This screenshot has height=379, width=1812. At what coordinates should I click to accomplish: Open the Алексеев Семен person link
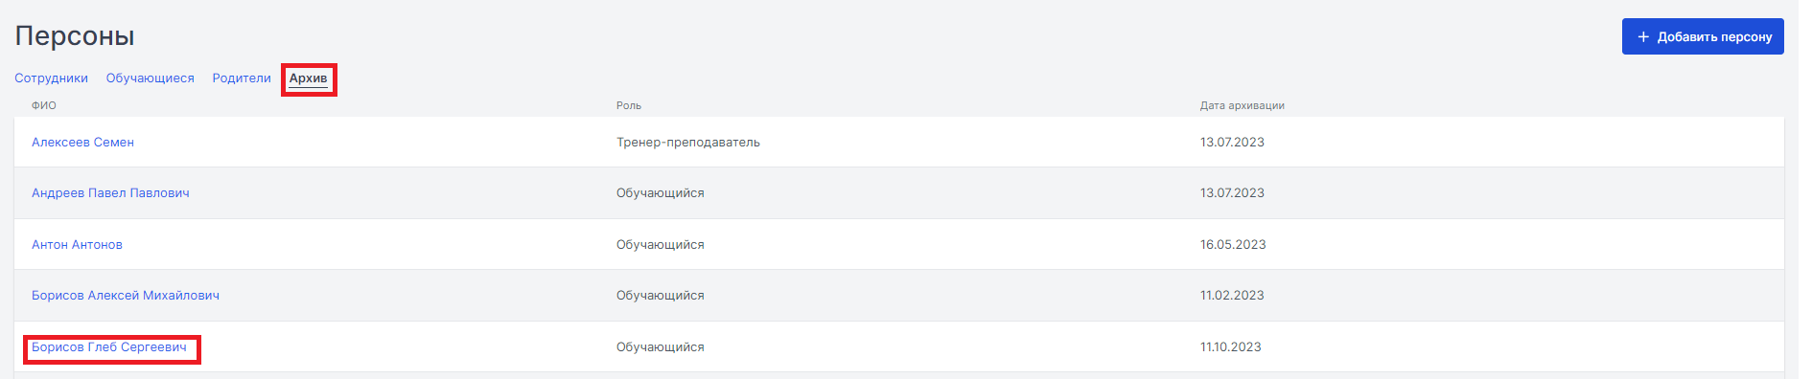82,143
